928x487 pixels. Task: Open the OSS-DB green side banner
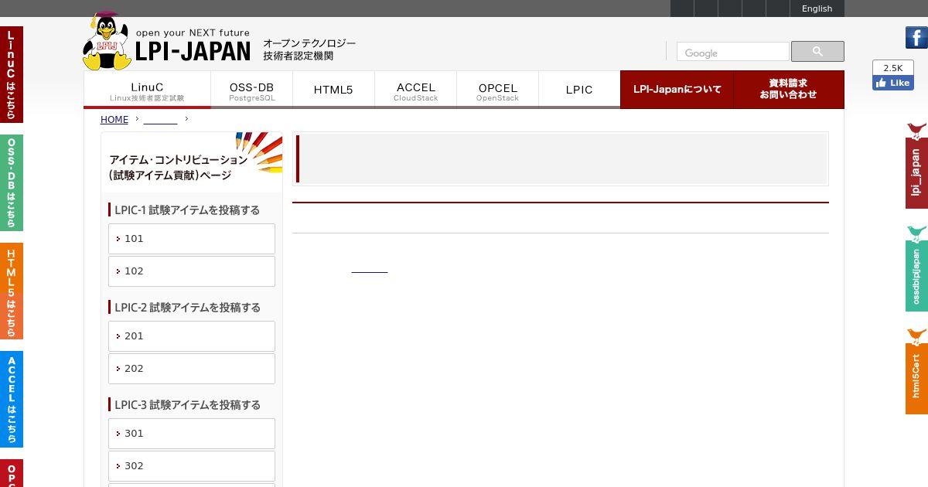[12, 182]
